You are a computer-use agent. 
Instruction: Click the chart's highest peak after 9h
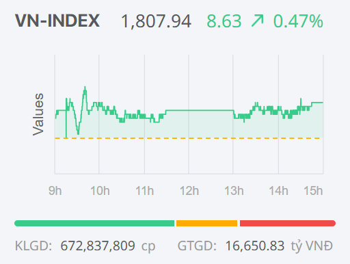[85, 87]
